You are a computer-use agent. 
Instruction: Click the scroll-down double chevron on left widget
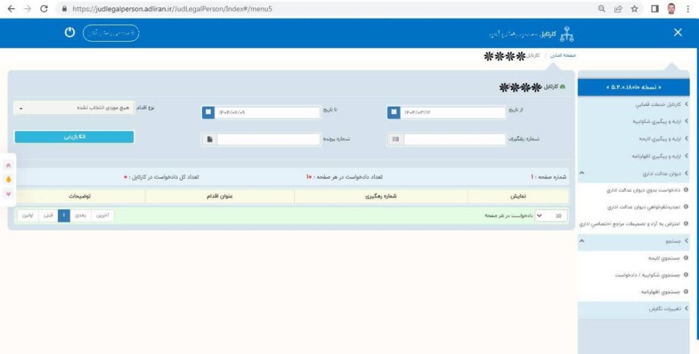point(8,193)
